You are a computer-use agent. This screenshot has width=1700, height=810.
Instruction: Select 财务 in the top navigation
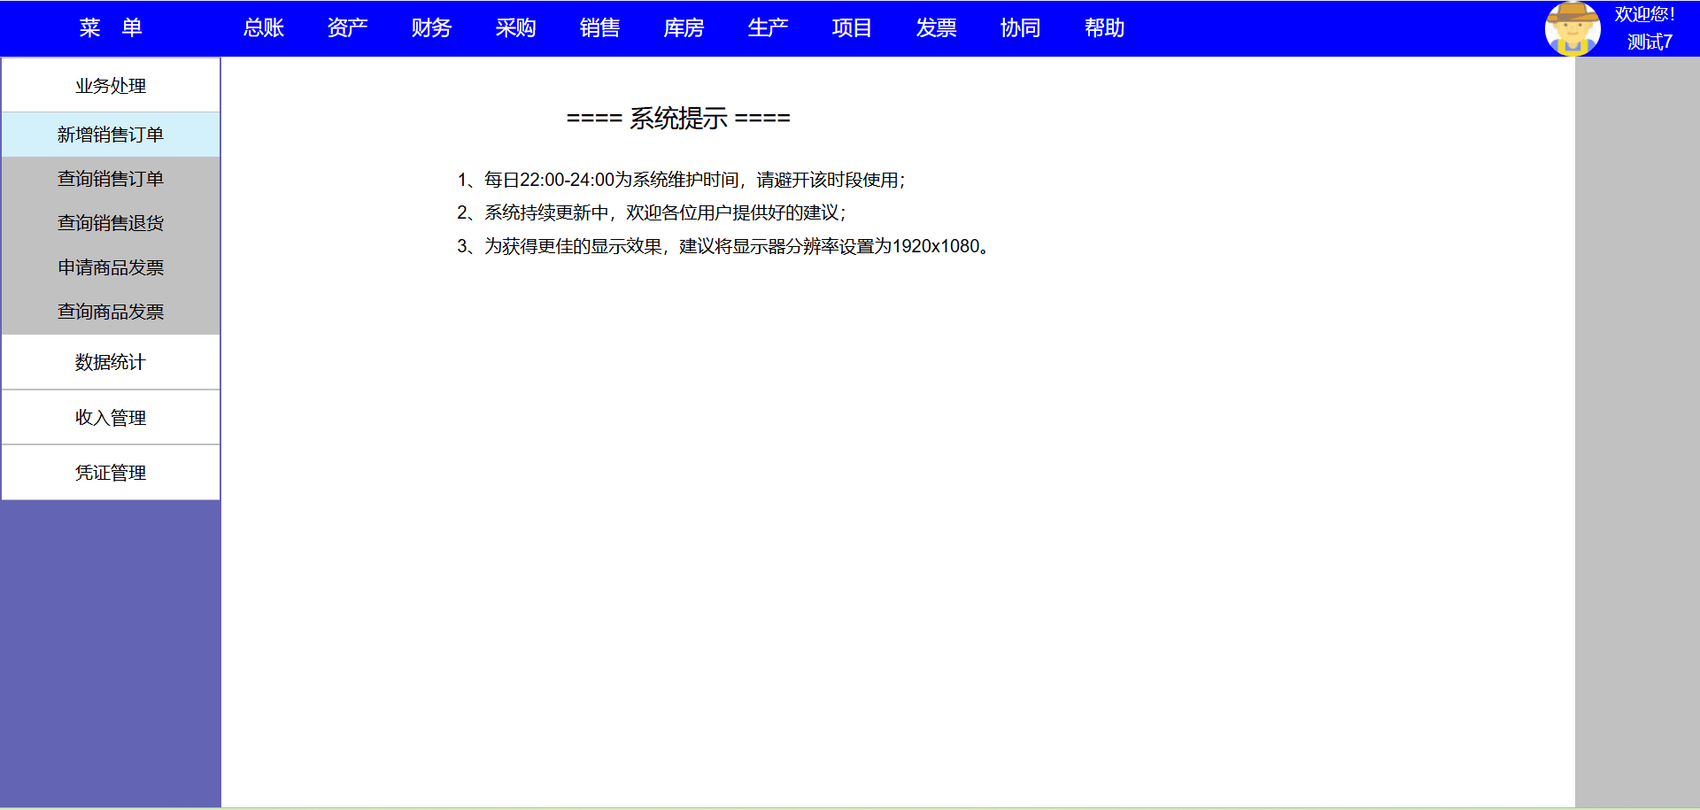(x=431, y=28)
